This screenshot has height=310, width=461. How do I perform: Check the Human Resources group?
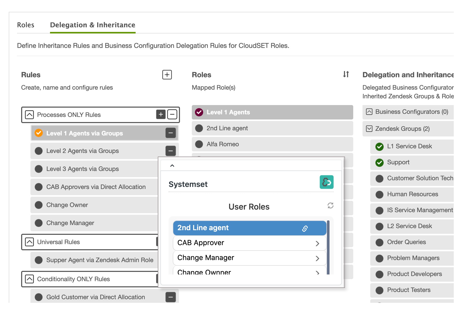tap(380, 195)
